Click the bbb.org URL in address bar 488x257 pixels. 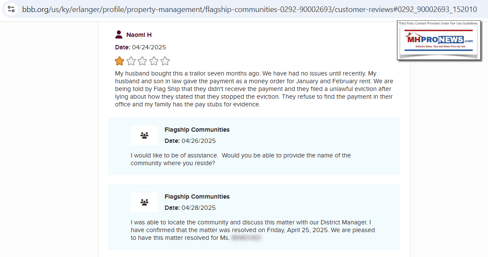[x=249, y=9]
